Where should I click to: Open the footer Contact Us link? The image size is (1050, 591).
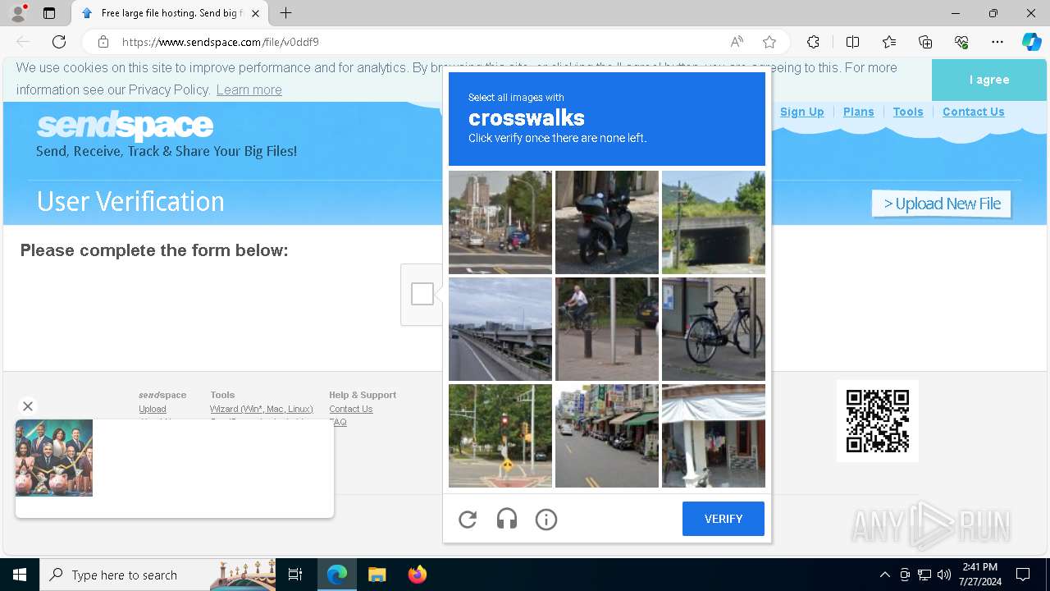click(x=350, y=409)
